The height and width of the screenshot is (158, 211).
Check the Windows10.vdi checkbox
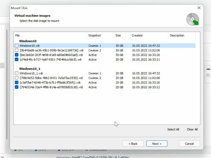point(17,46)
